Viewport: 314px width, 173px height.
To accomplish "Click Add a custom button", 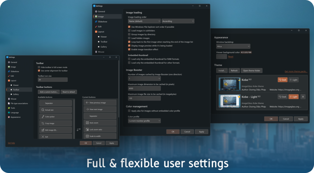I will coord(49,92).
